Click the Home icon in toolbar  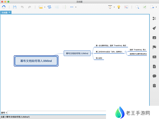tap(4, 7)
